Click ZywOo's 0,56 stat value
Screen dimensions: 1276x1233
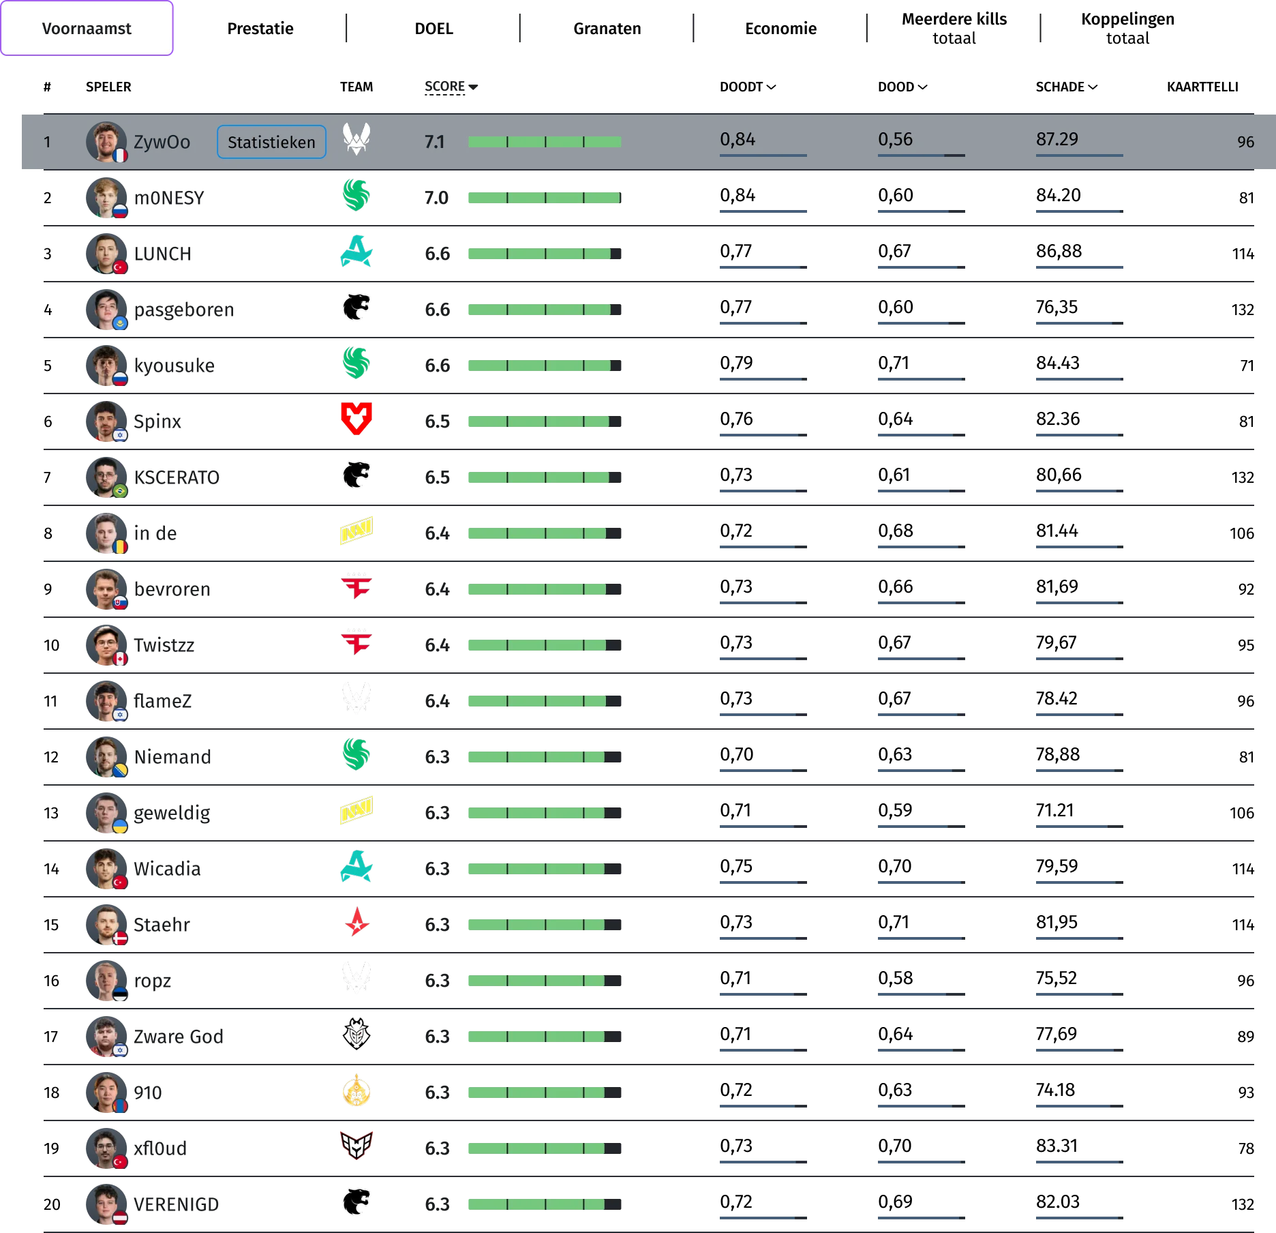click(x=895, y=140)
